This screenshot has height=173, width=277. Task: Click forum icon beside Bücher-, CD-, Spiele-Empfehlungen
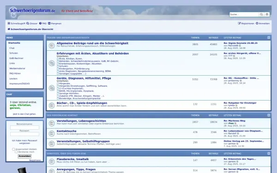click(52, 105)
